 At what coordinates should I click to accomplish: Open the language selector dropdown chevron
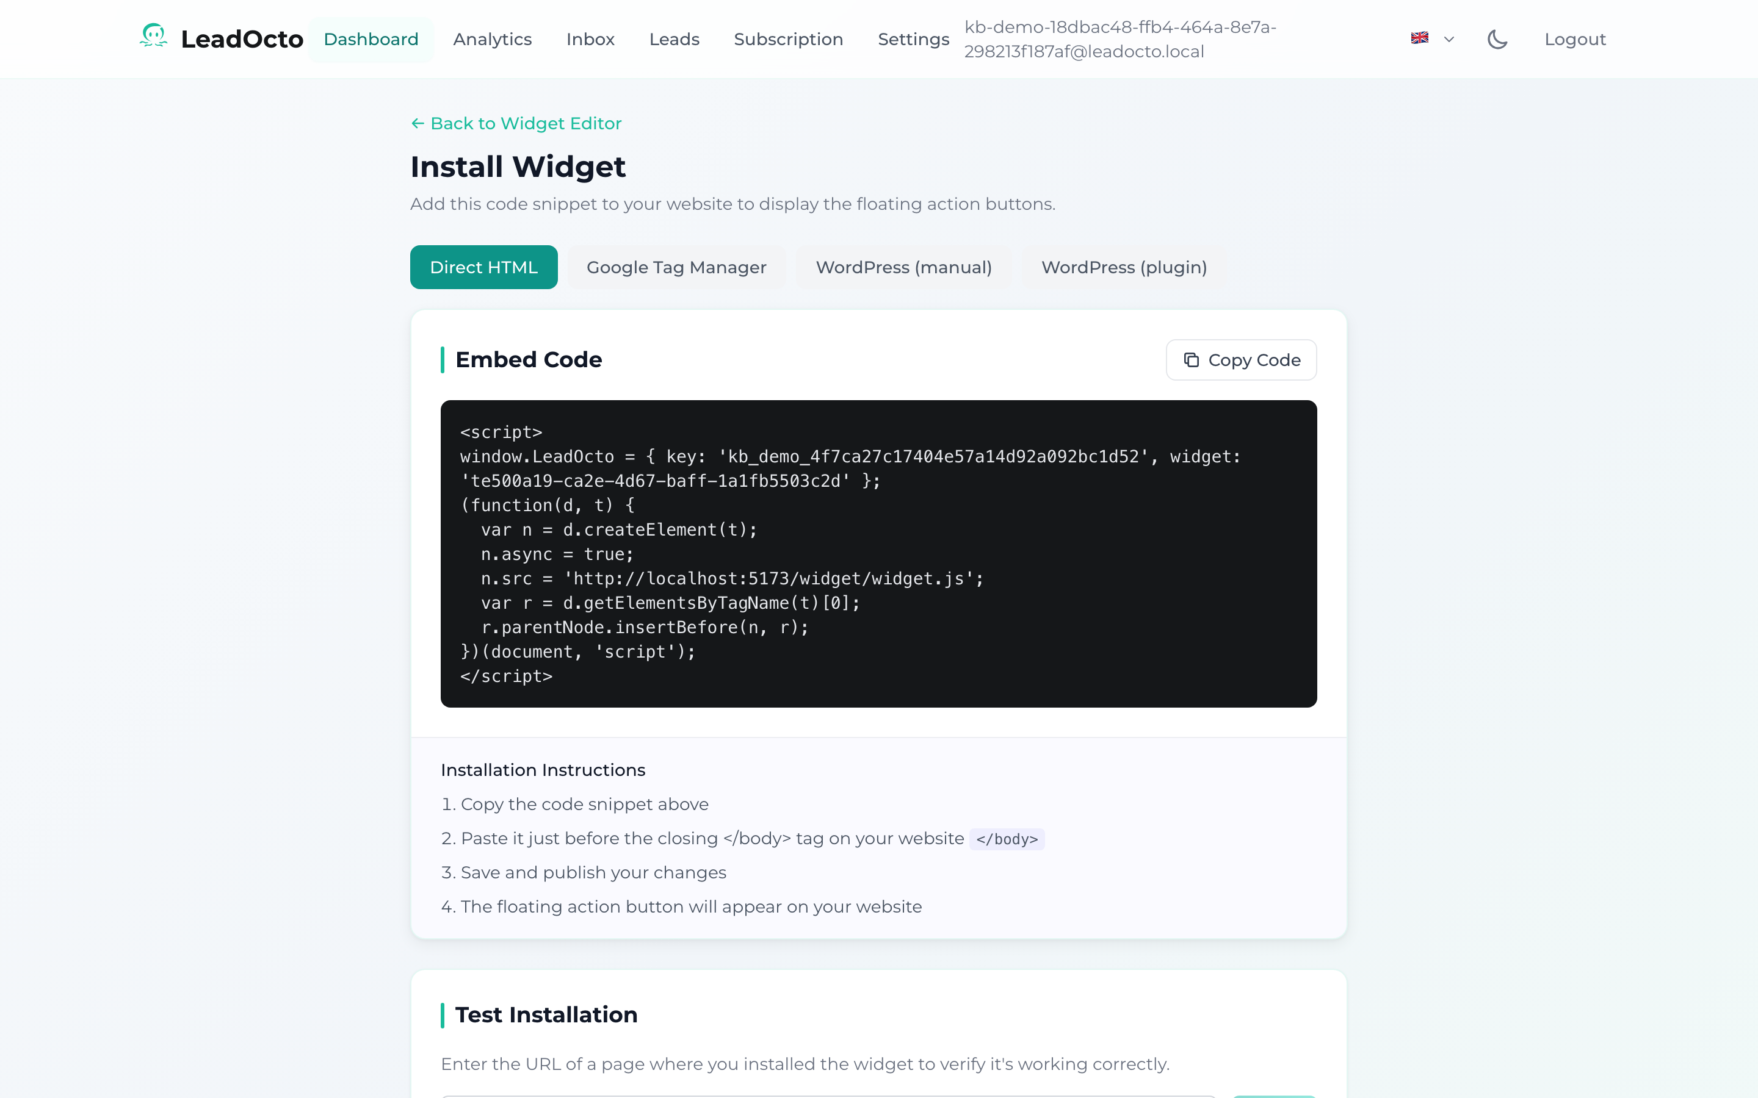pyautogui.click(x=1449, y=39)
